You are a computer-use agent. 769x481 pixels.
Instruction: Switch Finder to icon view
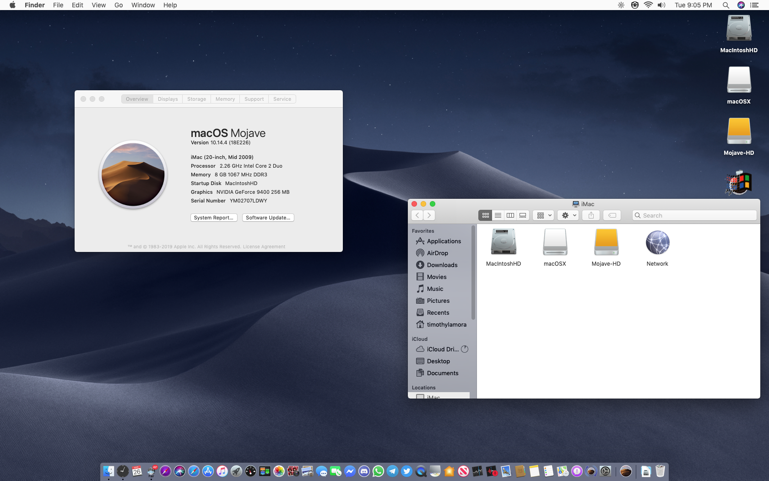485,215
